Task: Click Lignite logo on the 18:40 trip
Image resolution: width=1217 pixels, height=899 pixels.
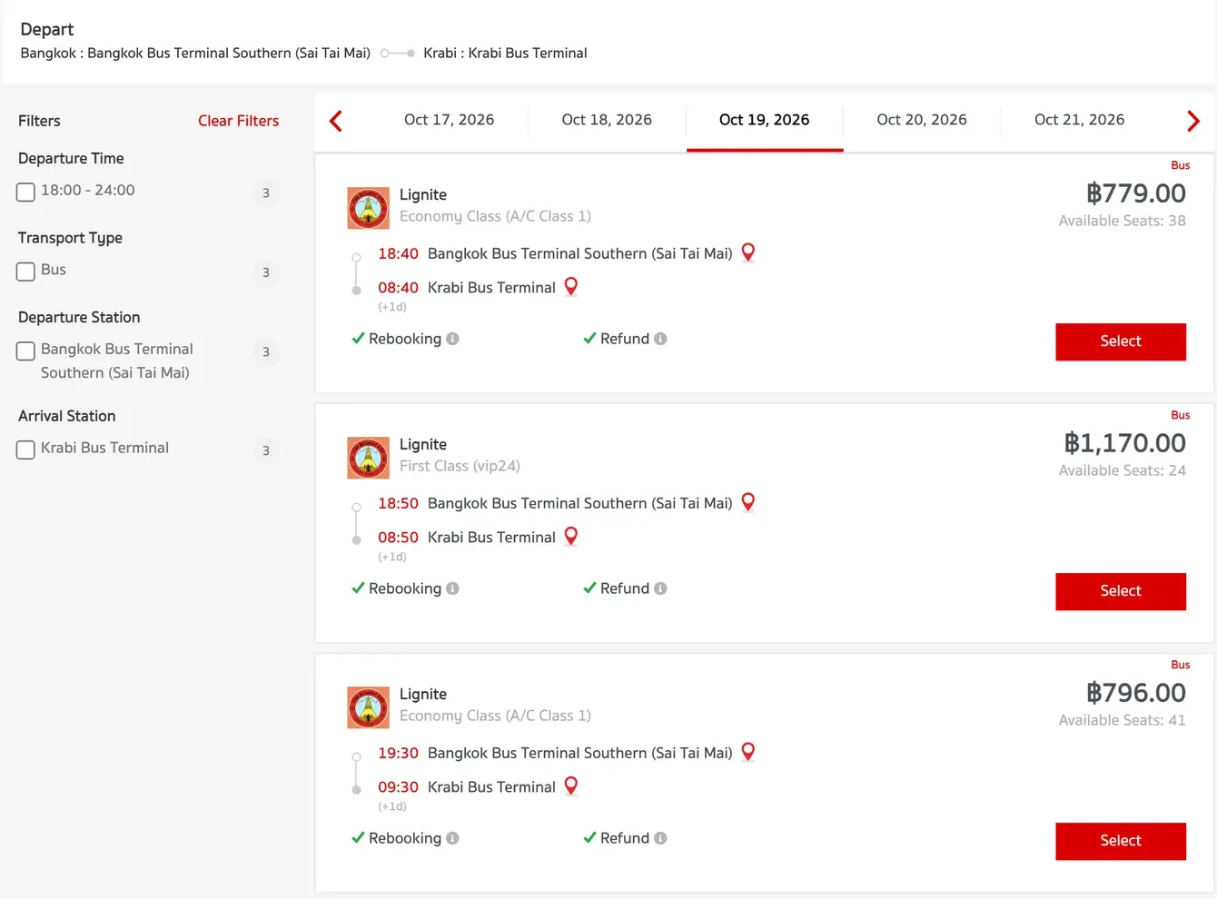Action: click(x=368, y=208)
